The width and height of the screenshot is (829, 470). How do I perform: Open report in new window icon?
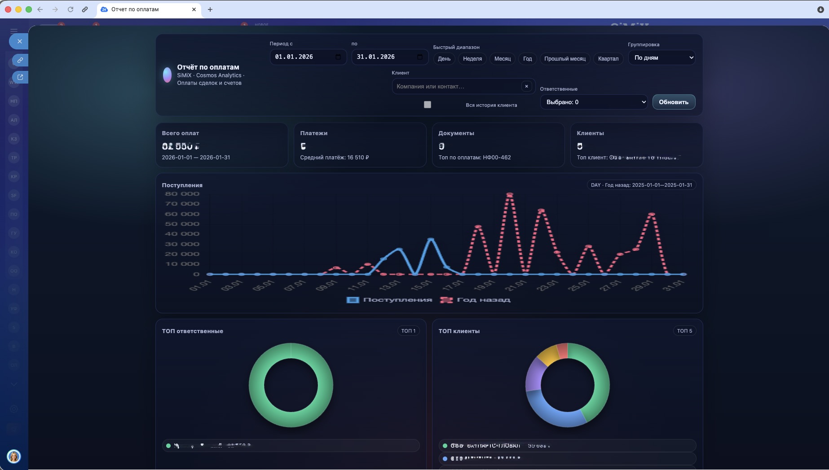(x=20, y=77)
